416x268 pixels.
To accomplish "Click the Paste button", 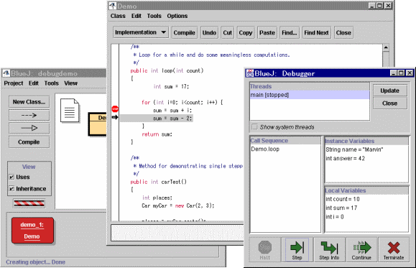I will pyautogui.click(x=267, y=32).
